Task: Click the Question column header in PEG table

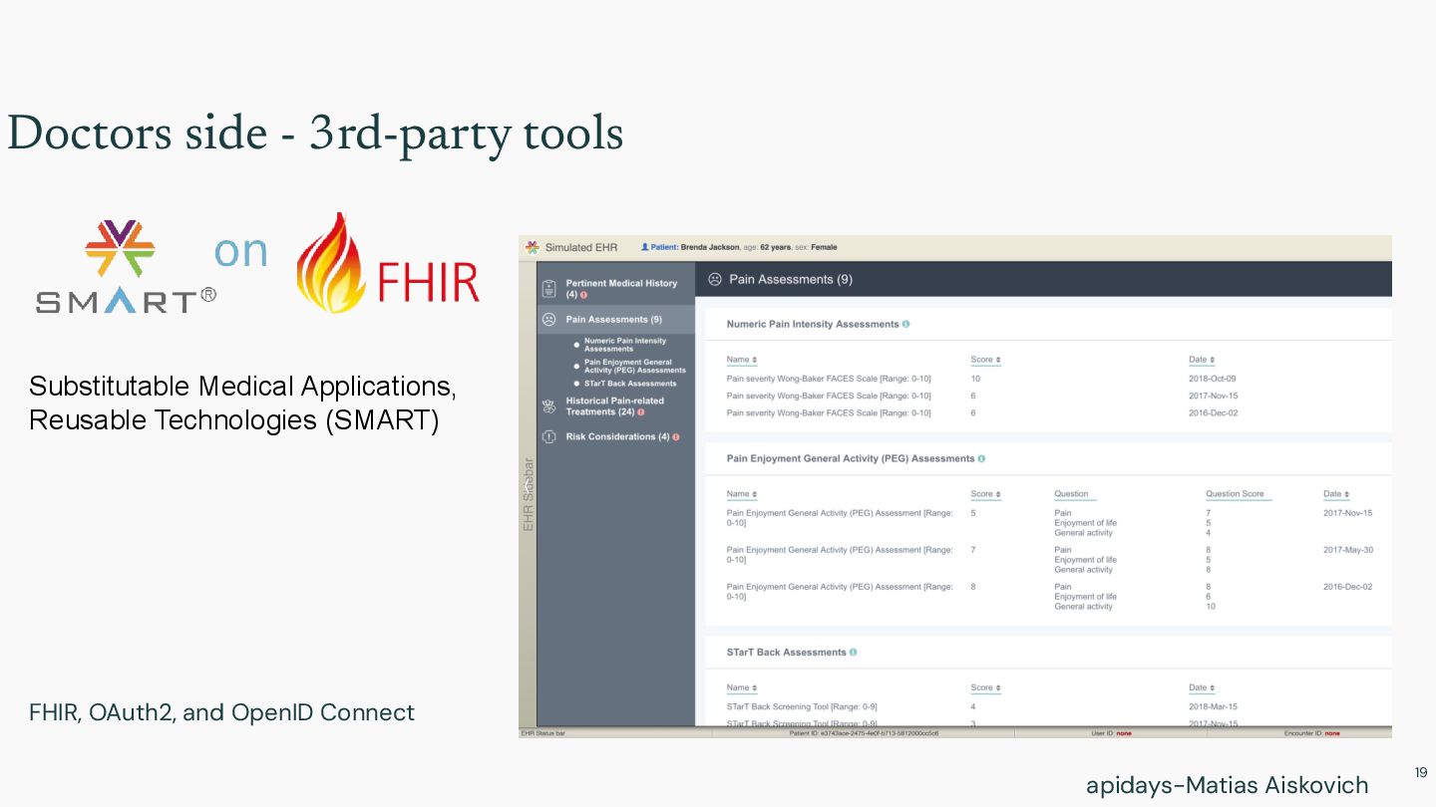Action: point(1071,494)
